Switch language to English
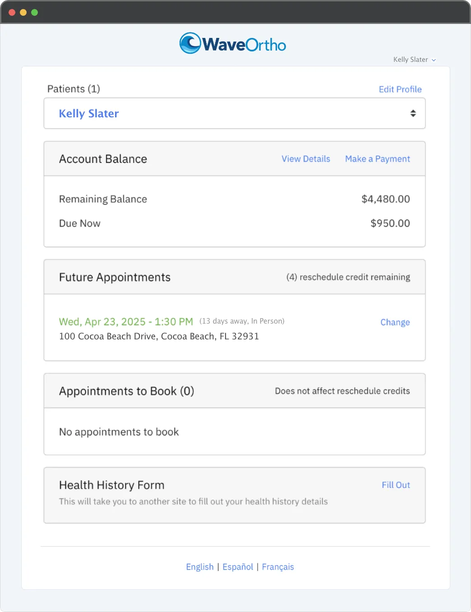The height and width of the screenshot is (612, 471). [200, 567]
